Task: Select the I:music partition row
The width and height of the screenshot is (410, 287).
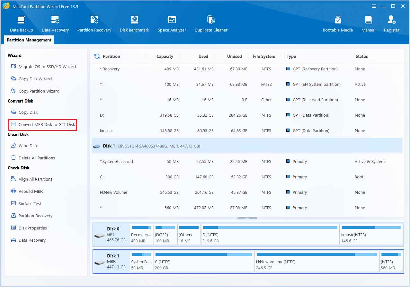Action: pyautogui.click(x=247, y=131)
